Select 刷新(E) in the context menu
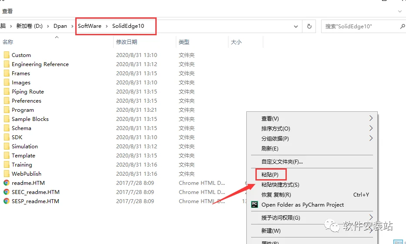 (270, 148)
